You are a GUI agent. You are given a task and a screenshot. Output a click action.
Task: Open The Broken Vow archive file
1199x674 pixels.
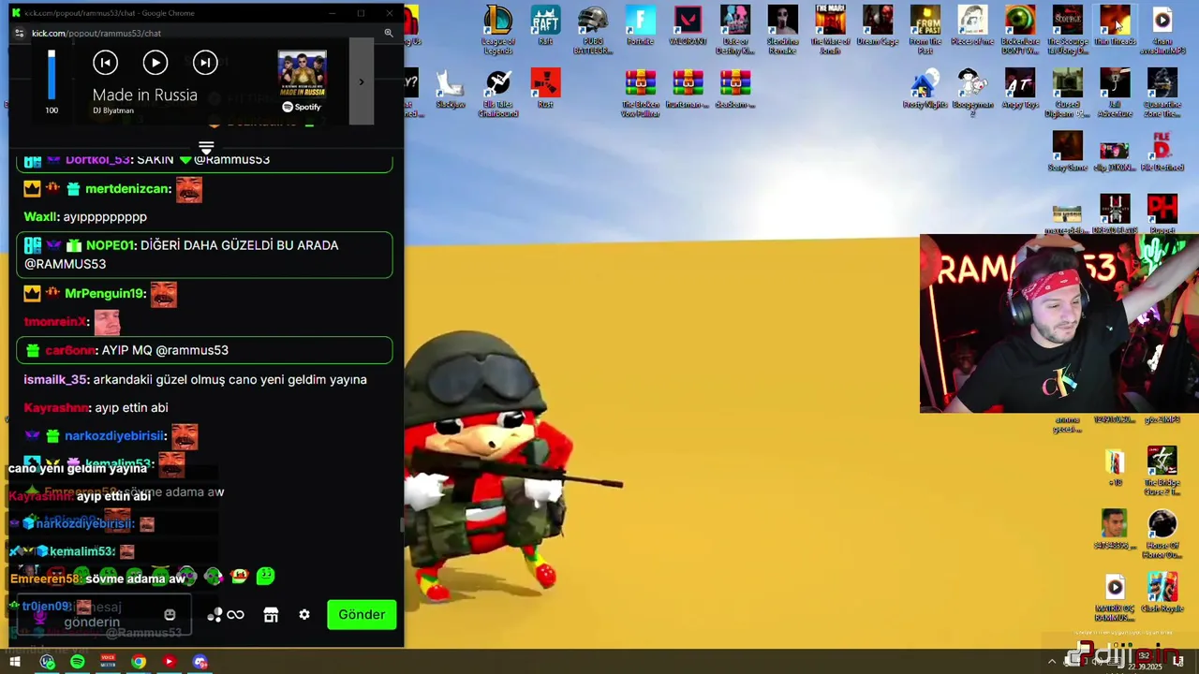tap(641, 93)
